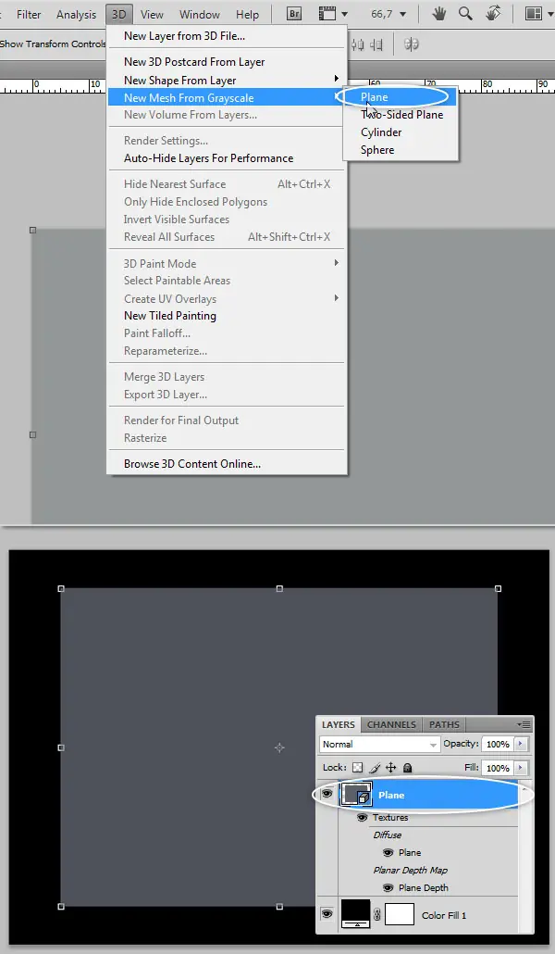Select the Color Fill 1 layer name
The width and height of the screenshot is (555, 954).
click(x=444, y=915)
